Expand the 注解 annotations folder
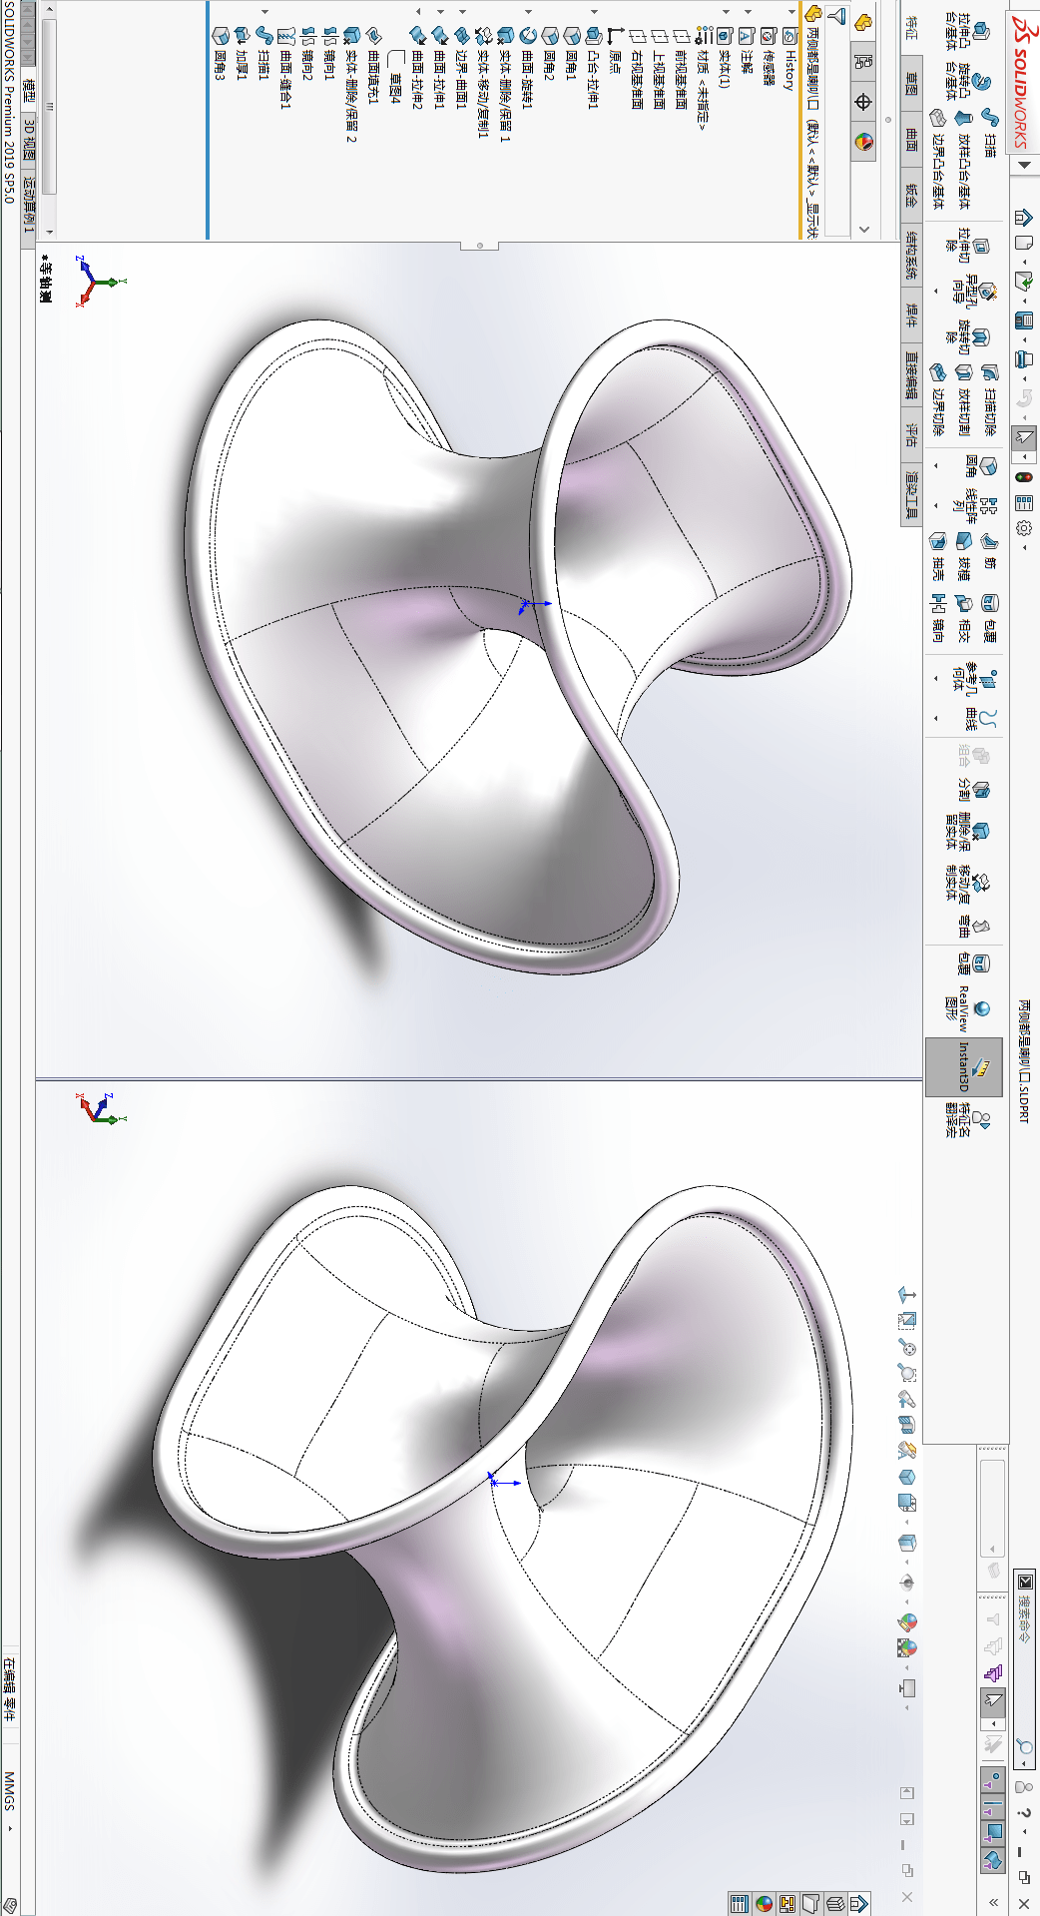The height and width of the screenshot is (1916, 1040). click(748, 11)
